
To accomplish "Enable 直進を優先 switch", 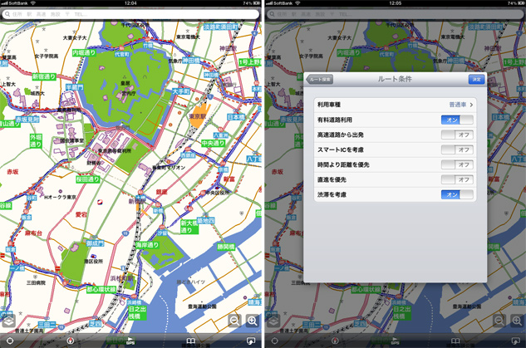I will coord(457,179).
